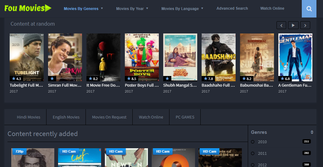Click the A Gentleman 6.8 star rating
The width and height of the screenshot is (323, 167).
pyautogui.click(x=285, y=78)
